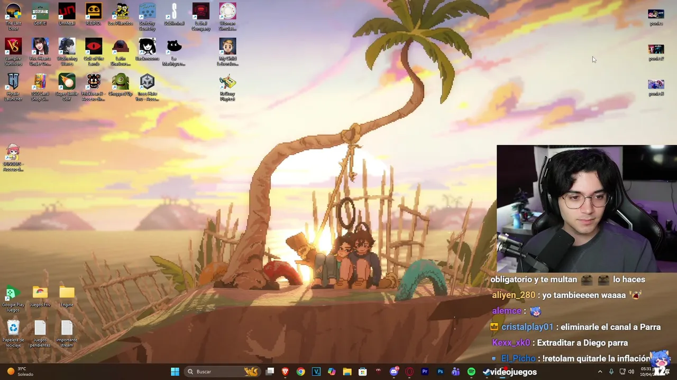Open Scritchy Scratchy shortcut
677x380 pixels.
147,16
